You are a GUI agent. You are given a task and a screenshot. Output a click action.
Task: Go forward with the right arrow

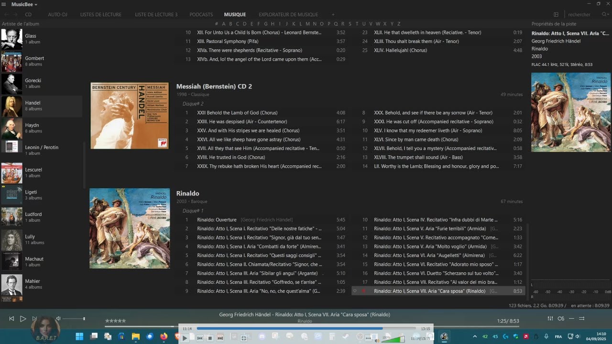[15, 15]
